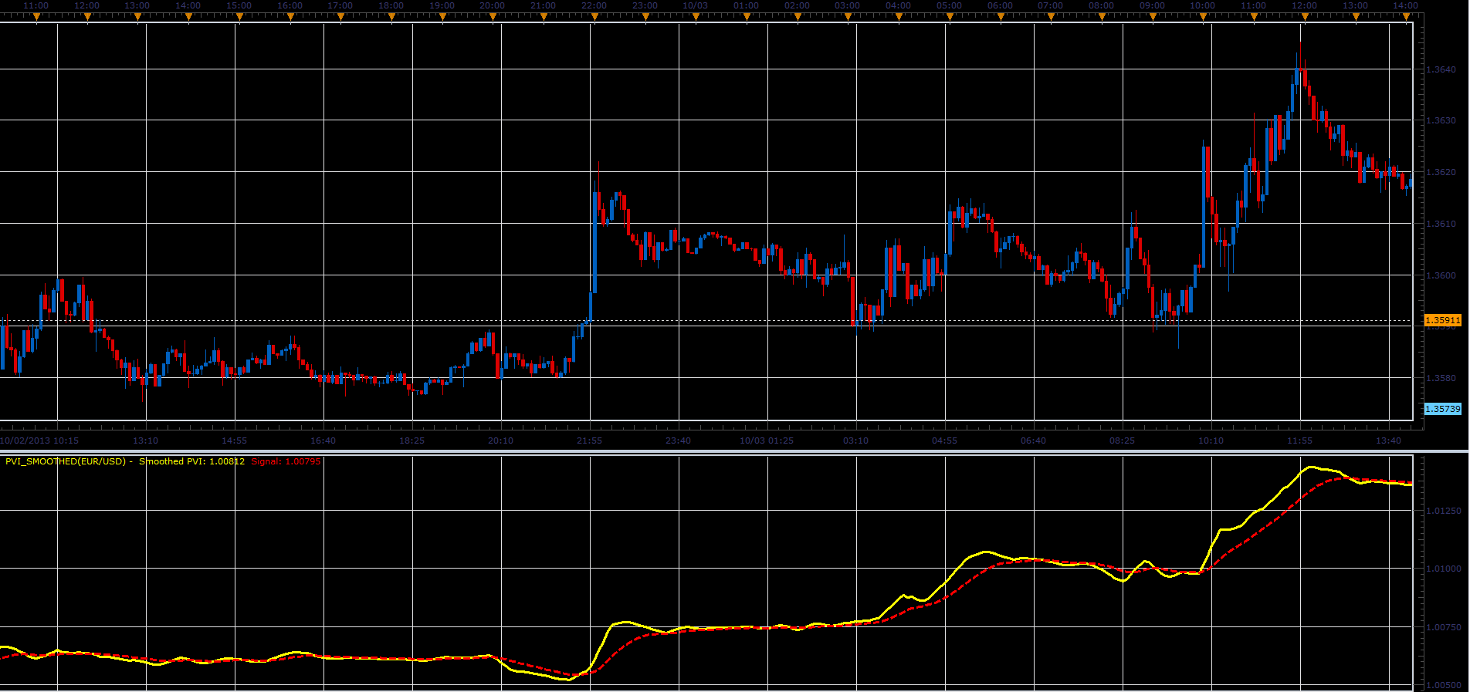
Task: Click the orange triangle under 16:00
Action: click(x=290, y=17)
